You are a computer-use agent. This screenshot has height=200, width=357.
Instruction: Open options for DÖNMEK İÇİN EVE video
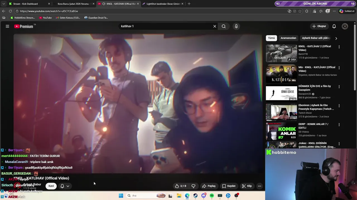click(x=339, y=87)
